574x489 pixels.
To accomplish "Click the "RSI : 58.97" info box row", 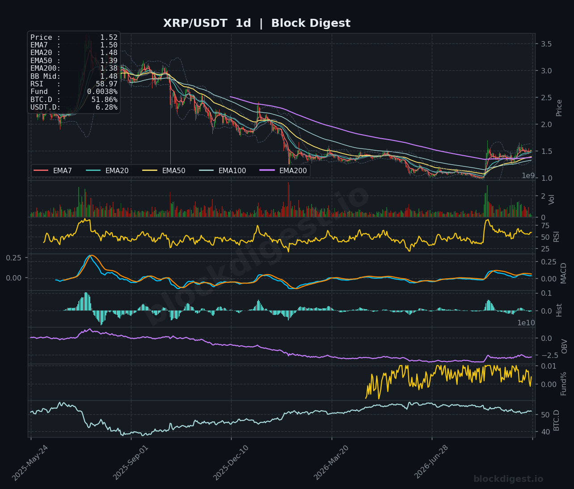I will click(74, 84).
